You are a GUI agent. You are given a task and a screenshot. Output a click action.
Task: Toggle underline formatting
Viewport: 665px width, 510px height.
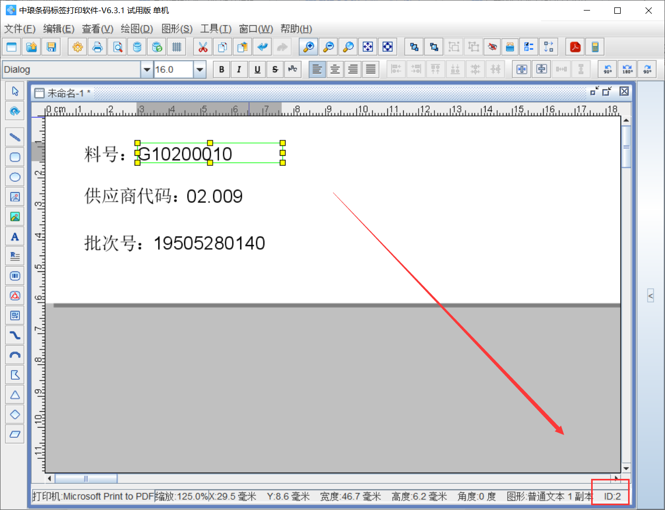click(257, 69)
